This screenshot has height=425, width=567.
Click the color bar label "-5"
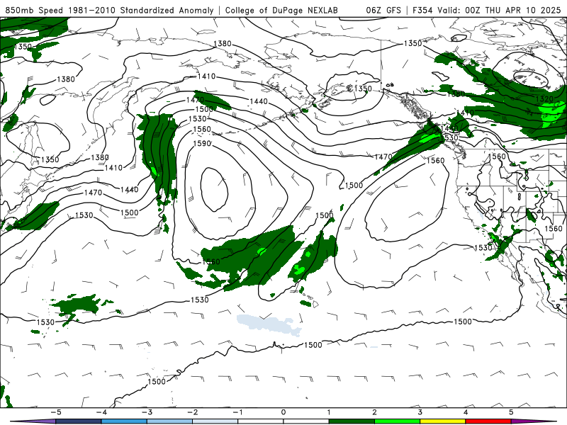(56, 412)
